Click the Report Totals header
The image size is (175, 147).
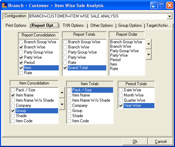click(x=84, y=34)
